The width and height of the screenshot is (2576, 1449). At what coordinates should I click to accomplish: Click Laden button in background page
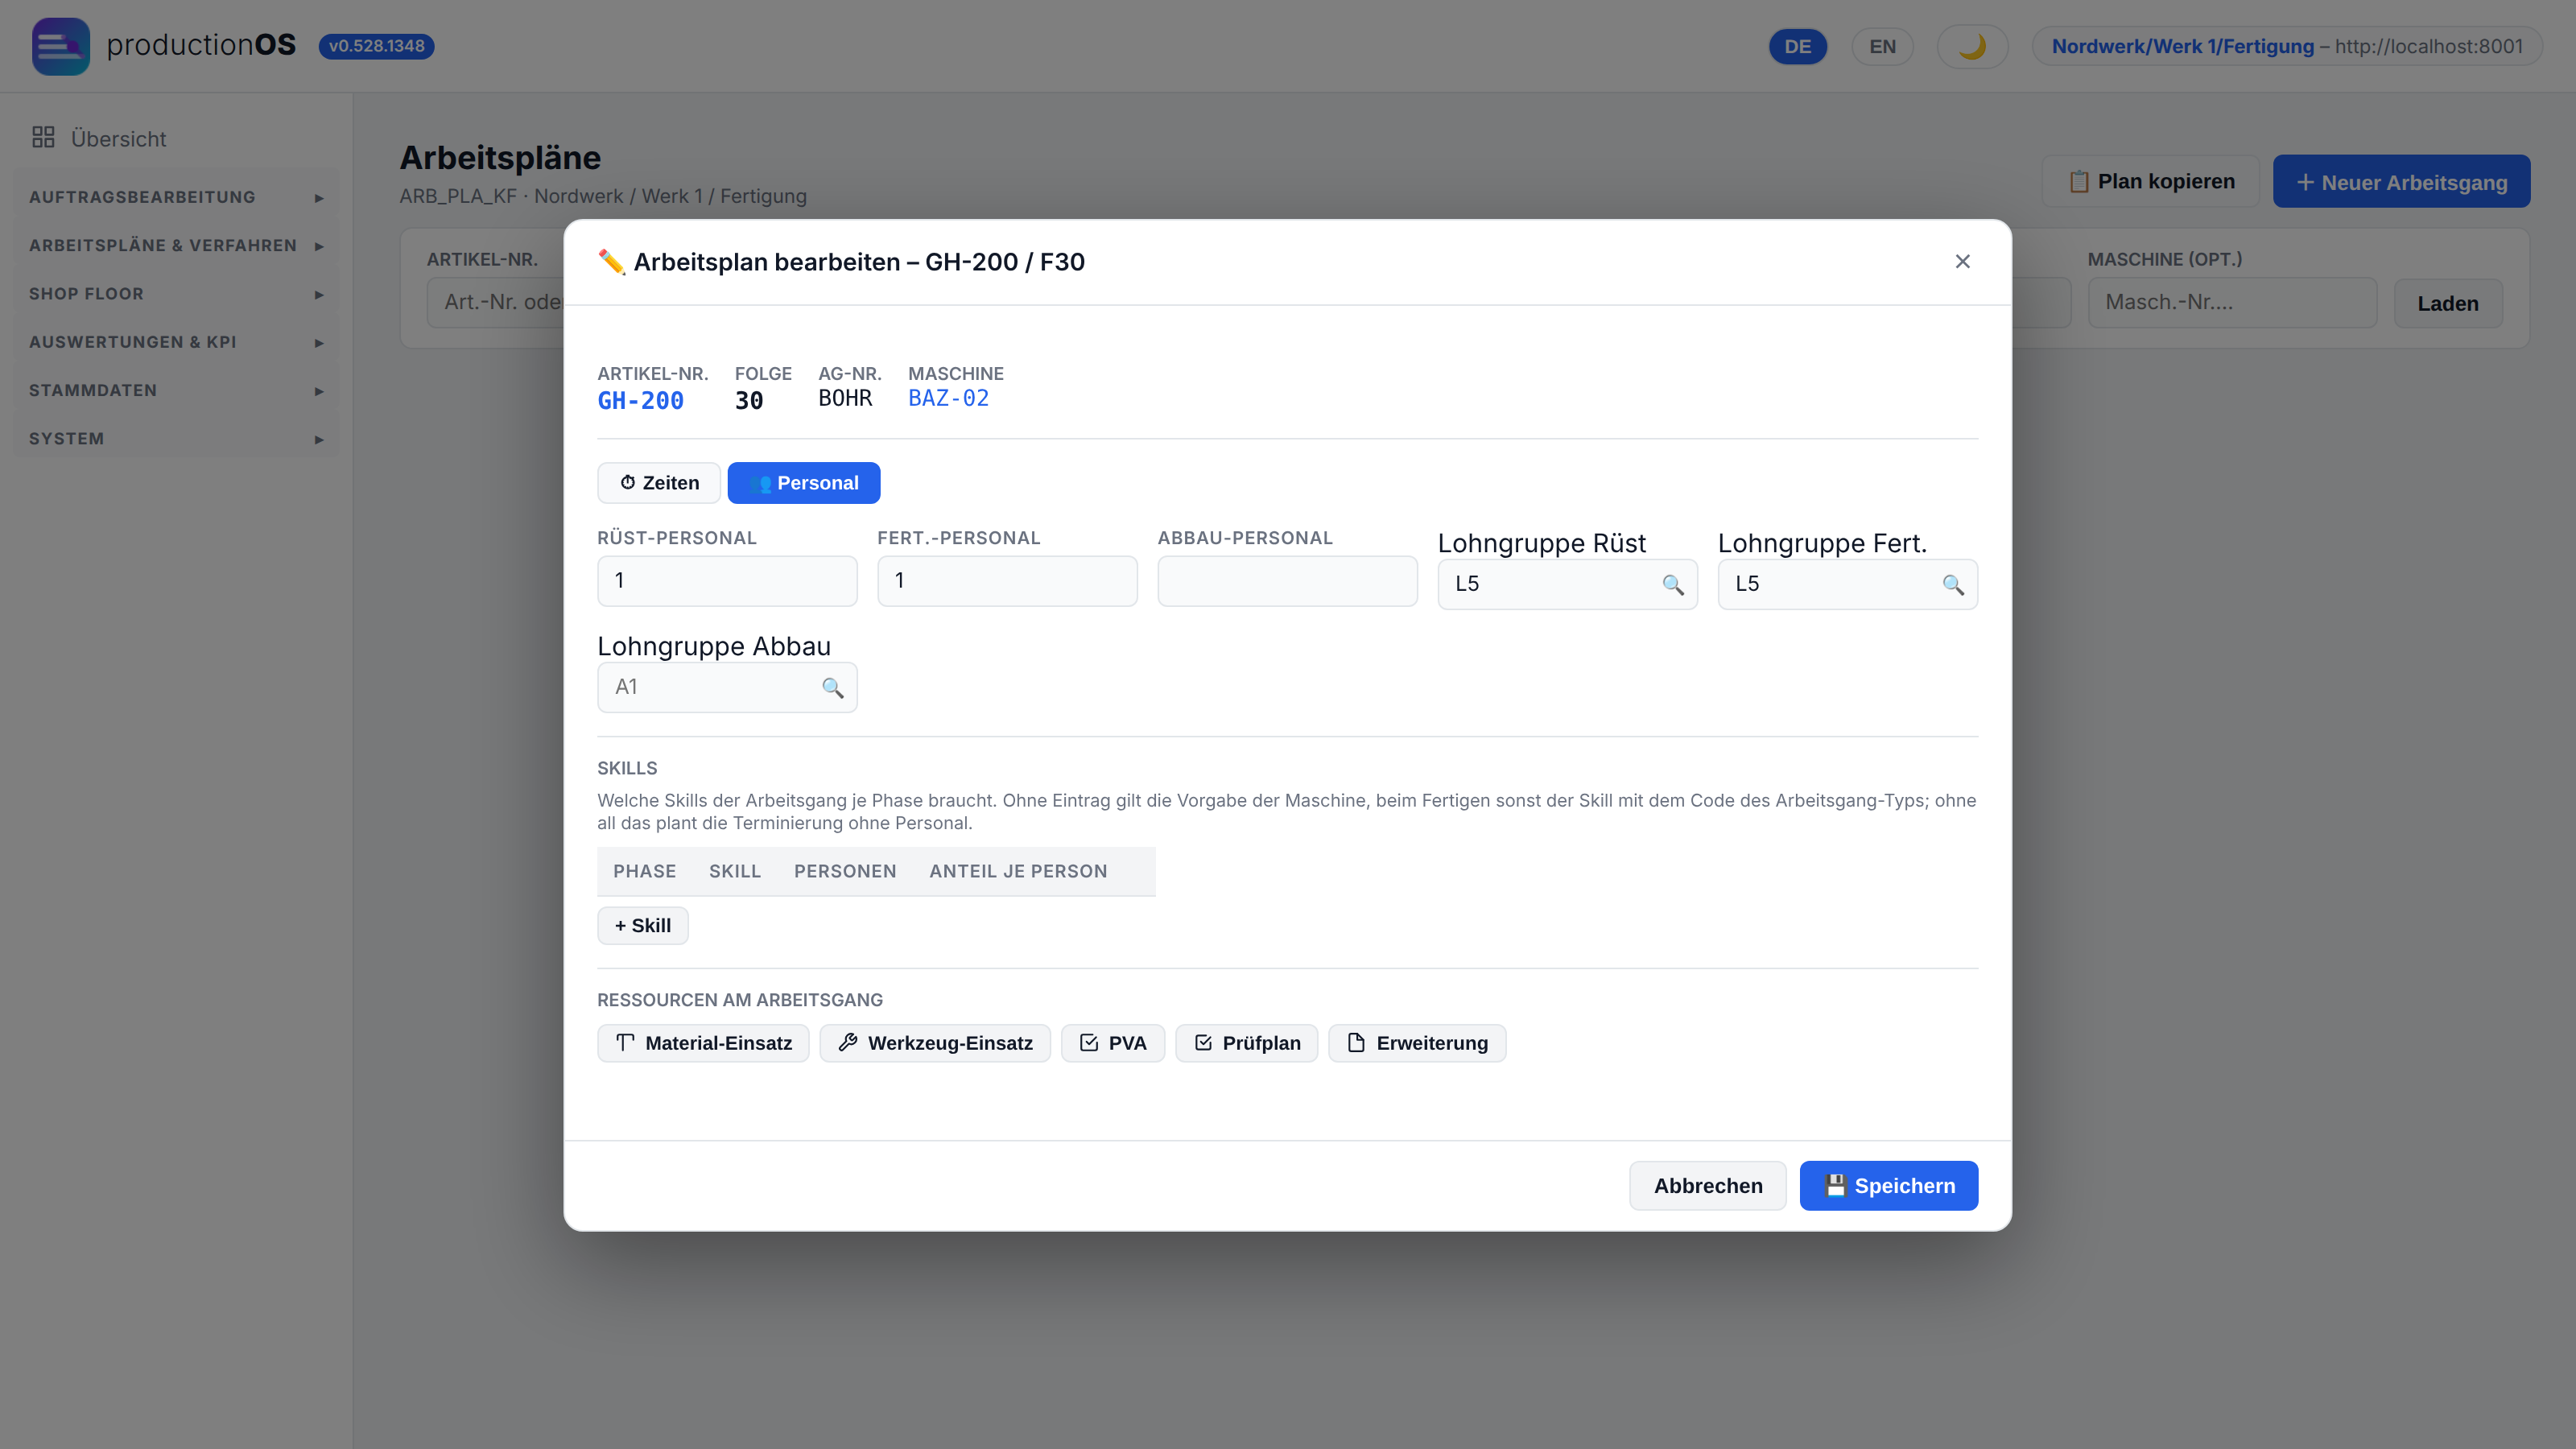[x=2447, y=303]
